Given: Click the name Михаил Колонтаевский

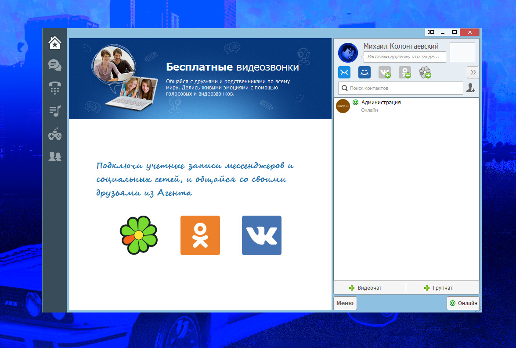Looking at the screenshot, I should [x=401, y=46].
